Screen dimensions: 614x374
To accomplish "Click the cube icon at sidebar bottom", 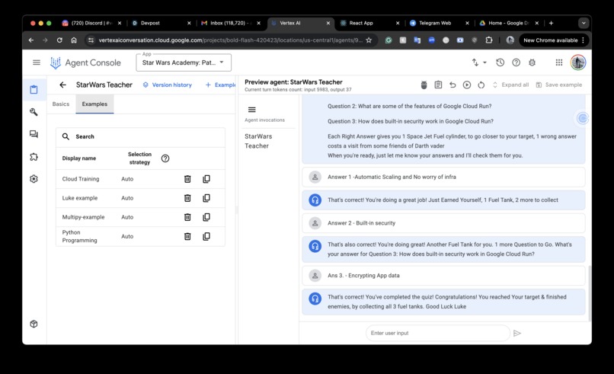I will point(34,324).
